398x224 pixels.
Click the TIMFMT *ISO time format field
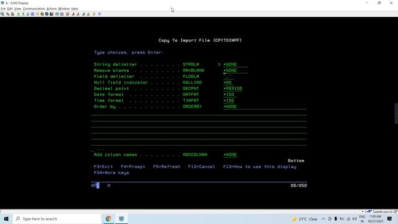[229, 101]
